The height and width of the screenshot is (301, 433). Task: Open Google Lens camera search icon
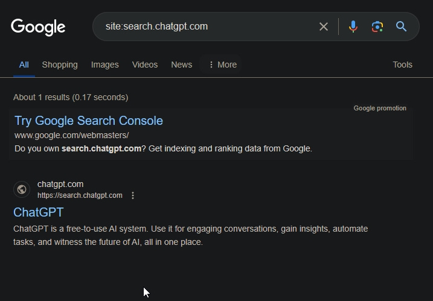[x=377, y=27]
